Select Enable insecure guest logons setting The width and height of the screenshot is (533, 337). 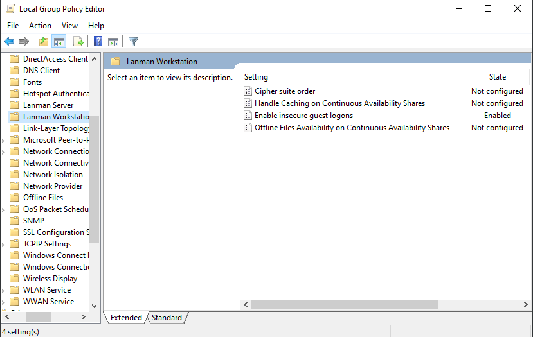pyautogui.click(x=304, y=116)
